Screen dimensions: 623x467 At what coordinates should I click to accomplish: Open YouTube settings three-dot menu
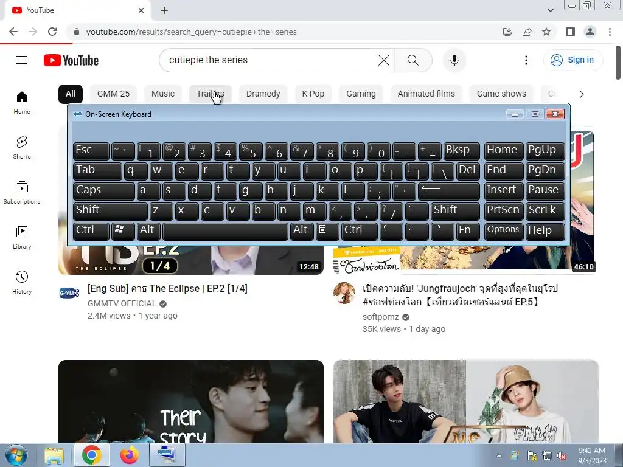pyautogui.click(x=526, y=60)
